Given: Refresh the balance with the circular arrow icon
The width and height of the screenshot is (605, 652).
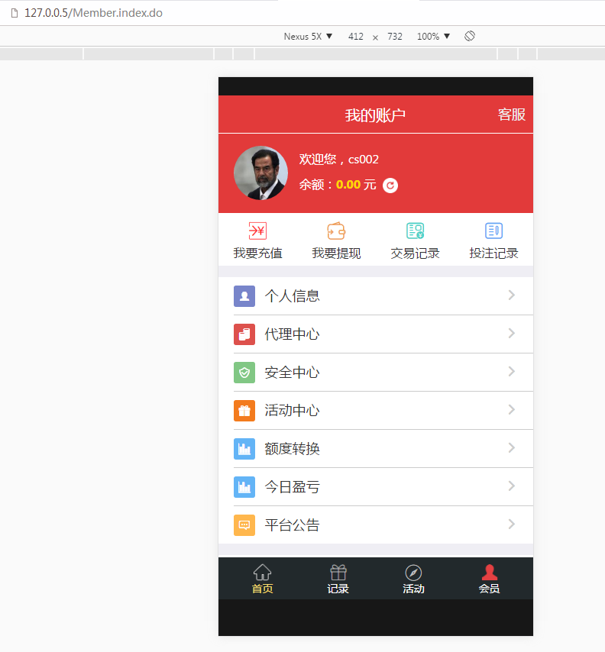Looking at the screenshot, I should [x=390, y=186].
